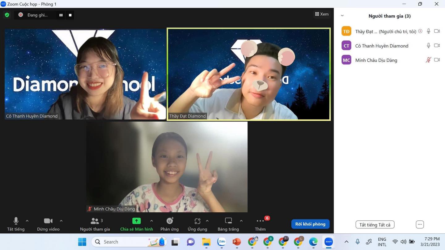This screenshot has width=445, height=250.
Task: Click the green encryption shield icon
Action: point(7,15)
